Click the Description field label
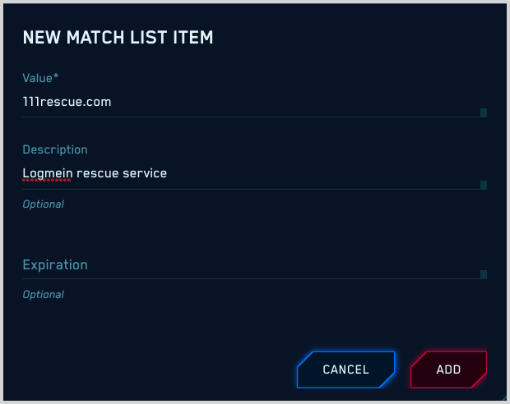The width and height of the screenshot is (510, 404). [x=55, y=149]
